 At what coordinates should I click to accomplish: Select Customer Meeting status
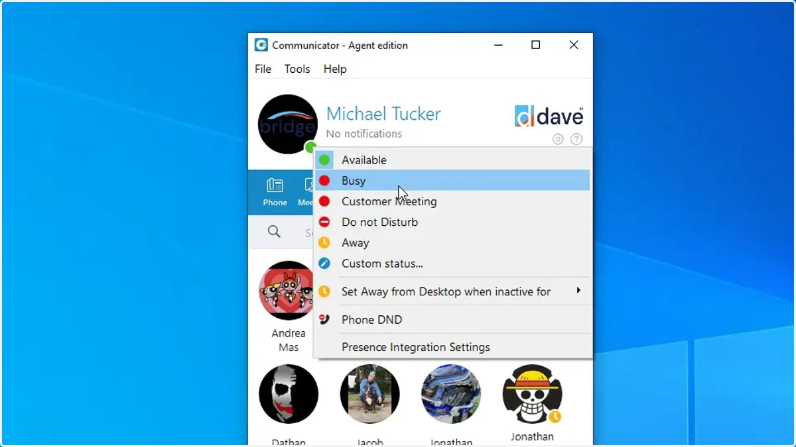click(x=452, y=201)
